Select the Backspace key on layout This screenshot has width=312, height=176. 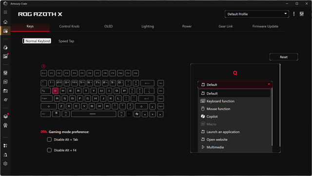[147, 83]
